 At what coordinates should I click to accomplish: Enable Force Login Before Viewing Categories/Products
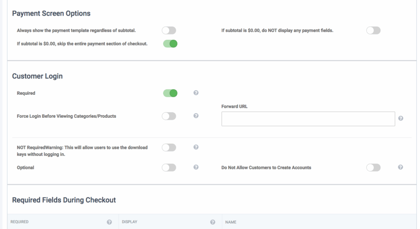pos(169,116)
